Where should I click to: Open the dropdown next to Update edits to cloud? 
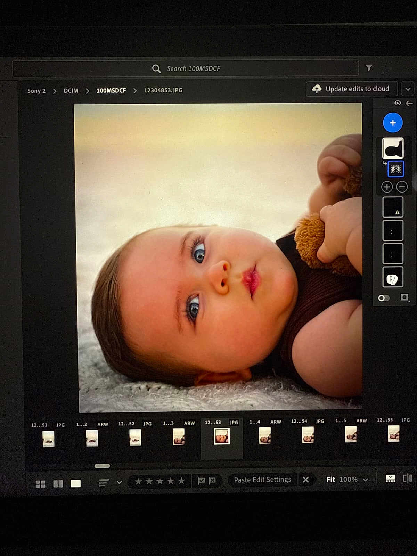408,89
